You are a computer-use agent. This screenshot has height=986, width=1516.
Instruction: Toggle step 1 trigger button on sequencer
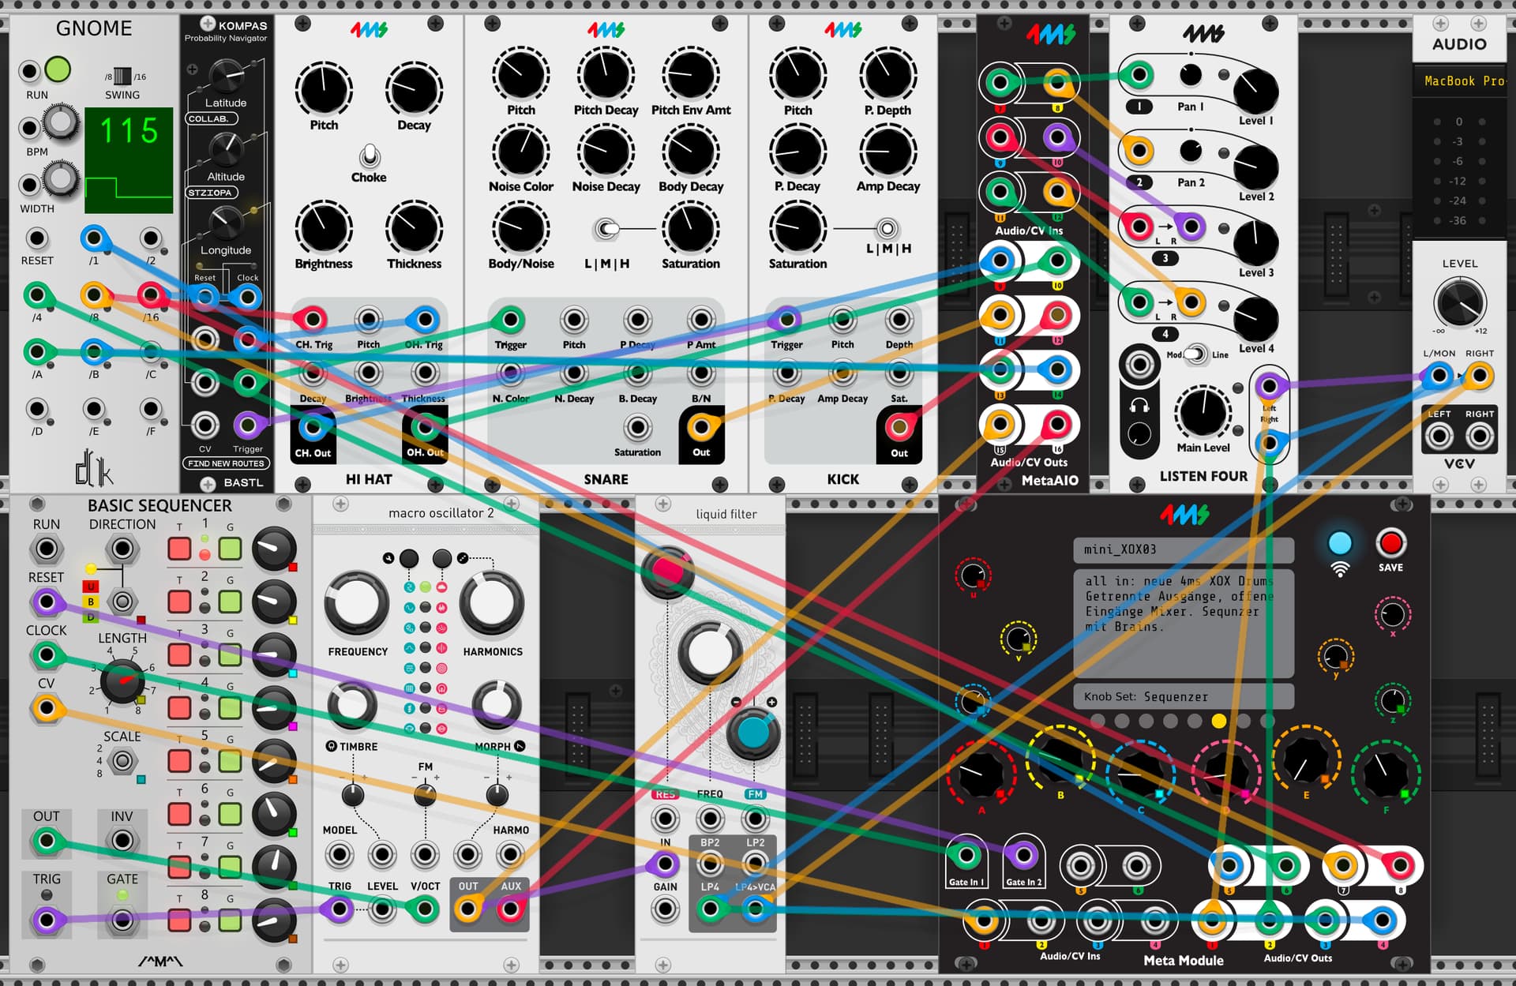click(179, 549)
